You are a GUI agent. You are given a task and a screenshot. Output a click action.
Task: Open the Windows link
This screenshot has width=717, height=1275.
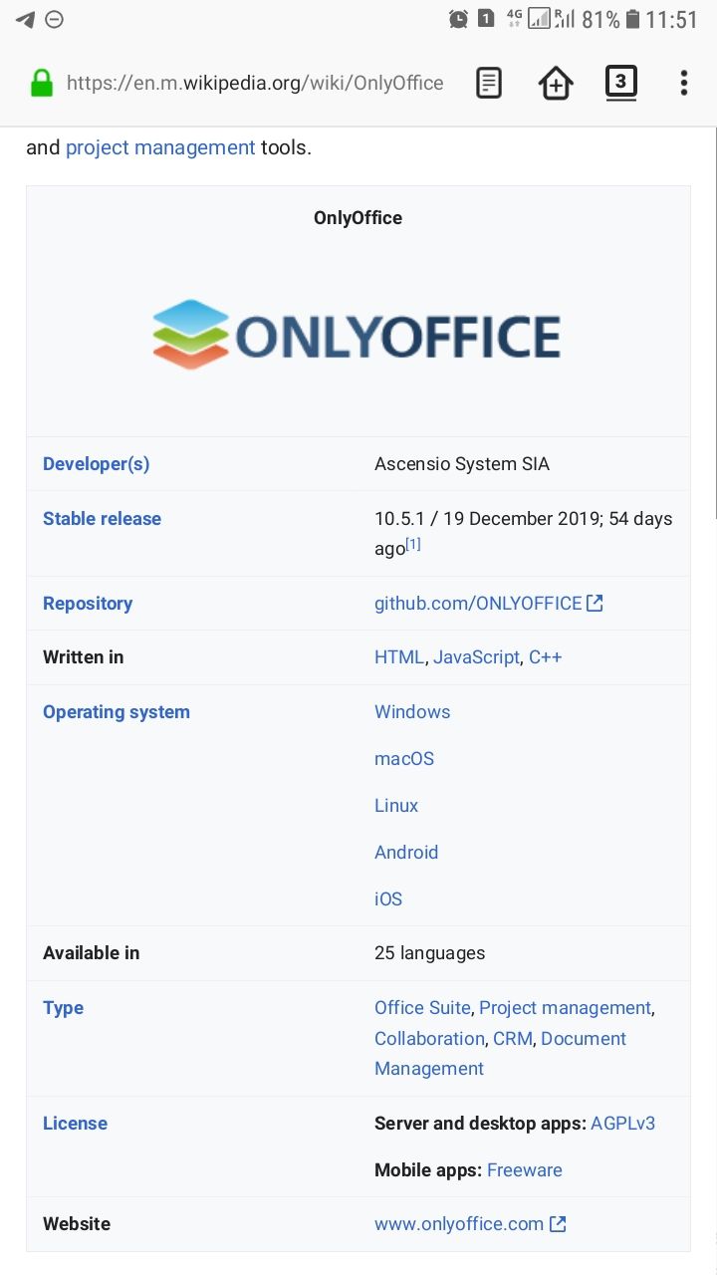point(412,711)
